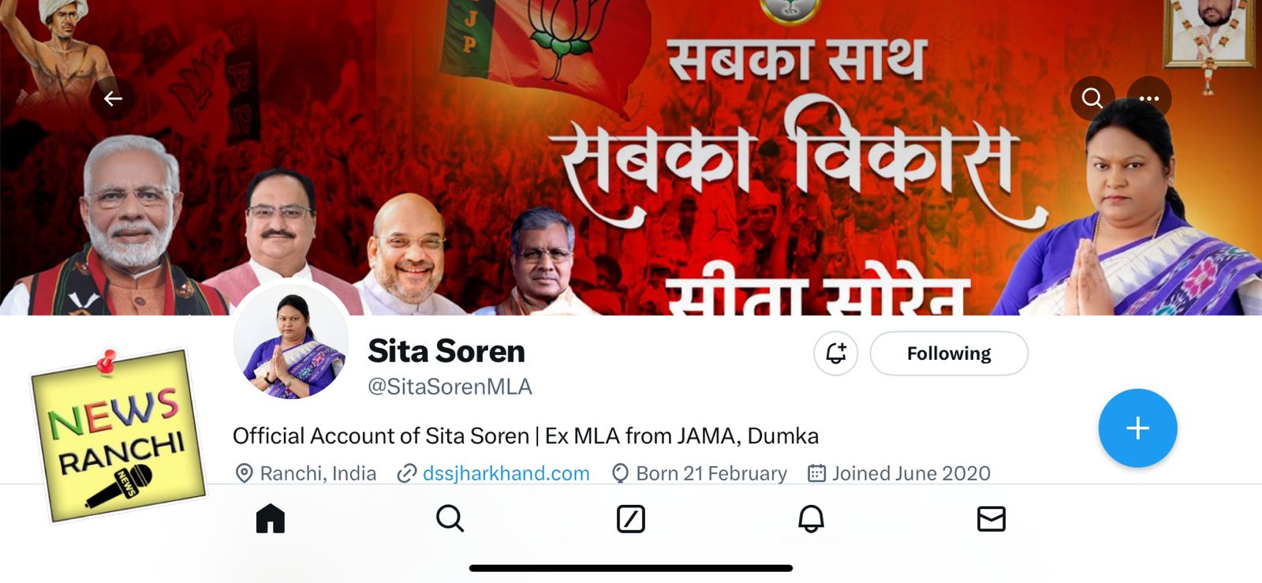Tap the @SitaSorenMLA handle
Viewport: 1262px width, 583px height.
[450, 387]
